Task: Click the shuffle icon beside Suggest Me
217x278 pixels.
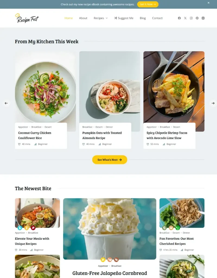Action: (x=116, y=18)
